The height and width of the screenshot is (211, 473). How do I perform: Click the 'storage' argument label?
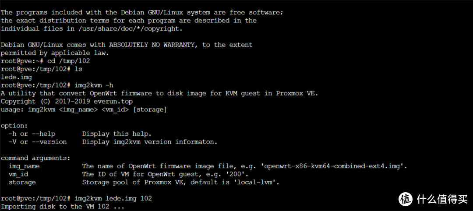[x=22, y=182]
